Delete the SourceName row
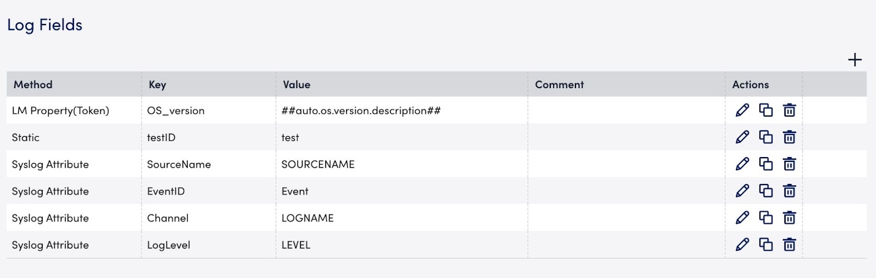Image resolution: width=876 pixels, height=278 pixels. click(789, 164)
